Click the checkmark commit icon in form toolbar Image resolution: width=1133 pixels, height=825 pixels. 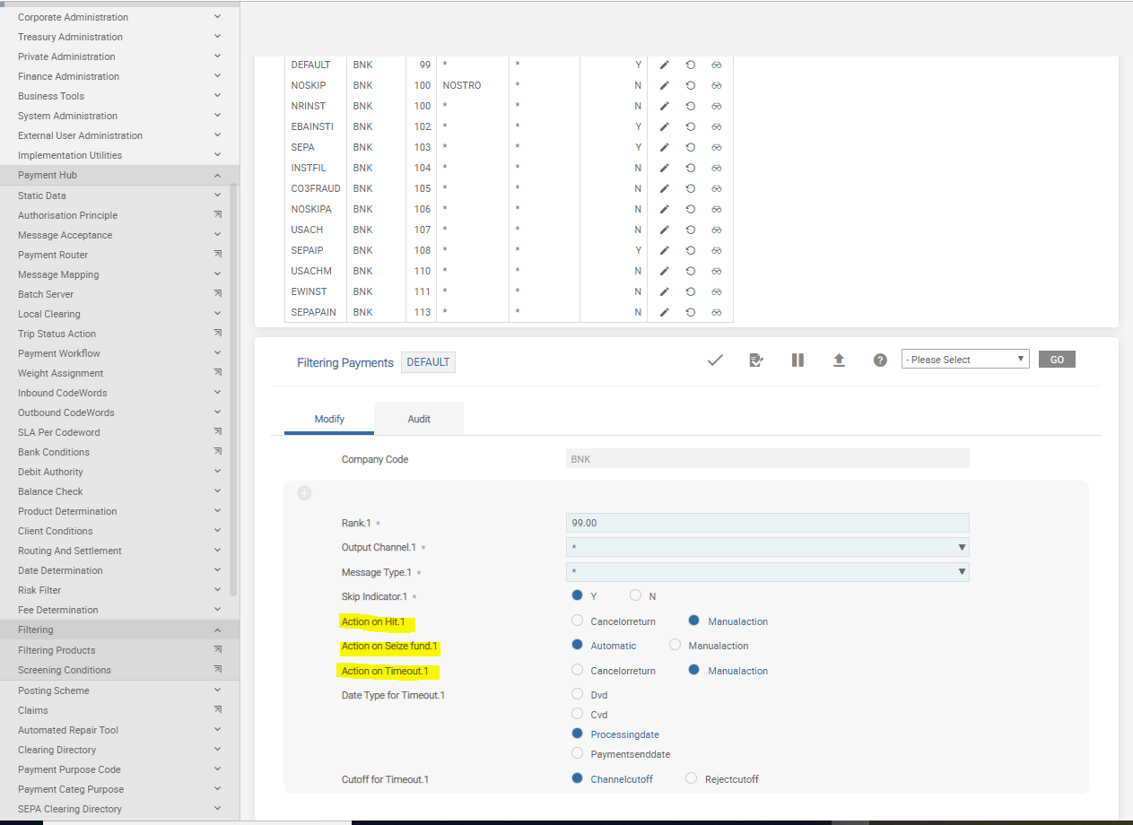pyautogui.click(x=715, y=360)
